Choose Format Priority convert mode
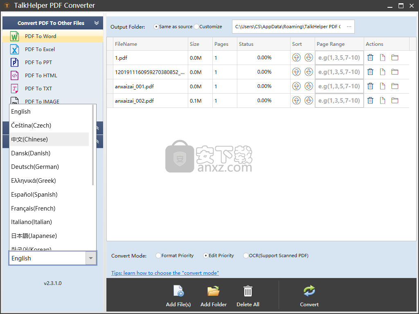Screen dimensions: 419x314 click(x=175, y=256)
